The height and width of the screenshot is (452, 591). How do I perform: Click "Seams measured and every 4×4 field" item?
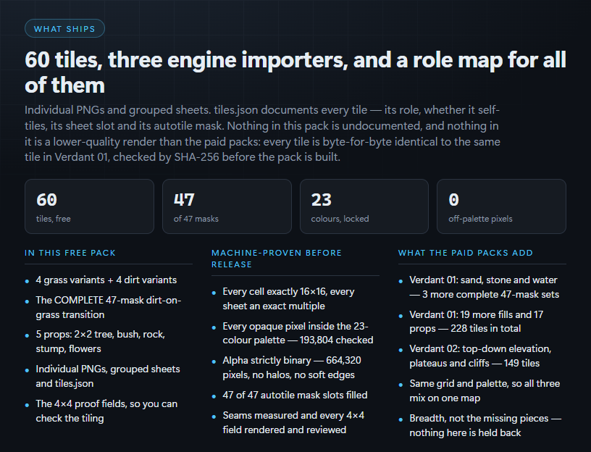pos(293,422)
